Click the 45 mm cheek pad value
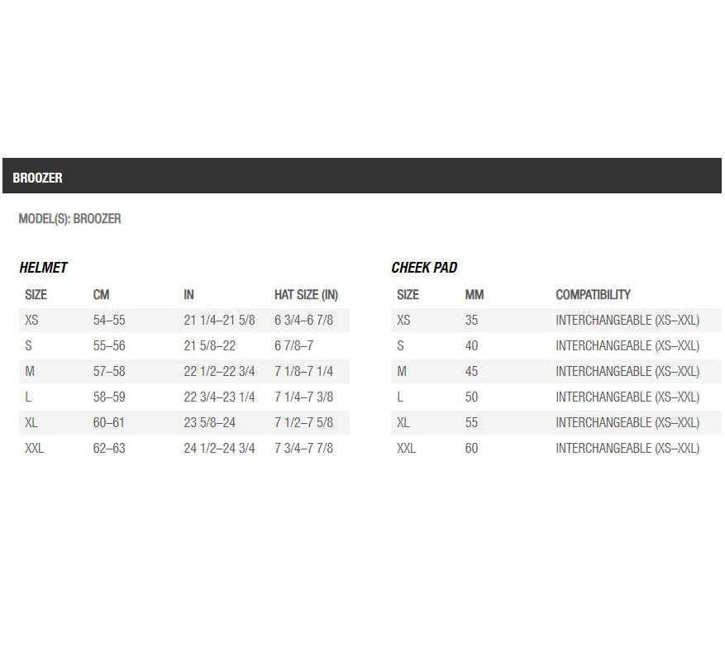Viewport: 725px width, 661px height. coord(471,372)
